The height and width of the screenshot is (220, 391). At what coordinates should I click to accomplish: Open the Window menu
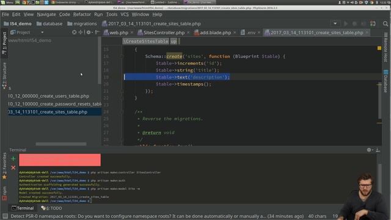click(x=141, y=15)
